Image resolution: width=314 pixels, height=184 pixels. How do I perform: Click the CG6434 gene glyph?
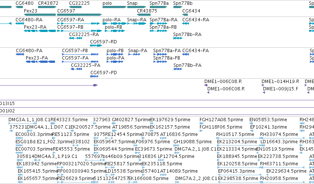(x=185, y=15)
